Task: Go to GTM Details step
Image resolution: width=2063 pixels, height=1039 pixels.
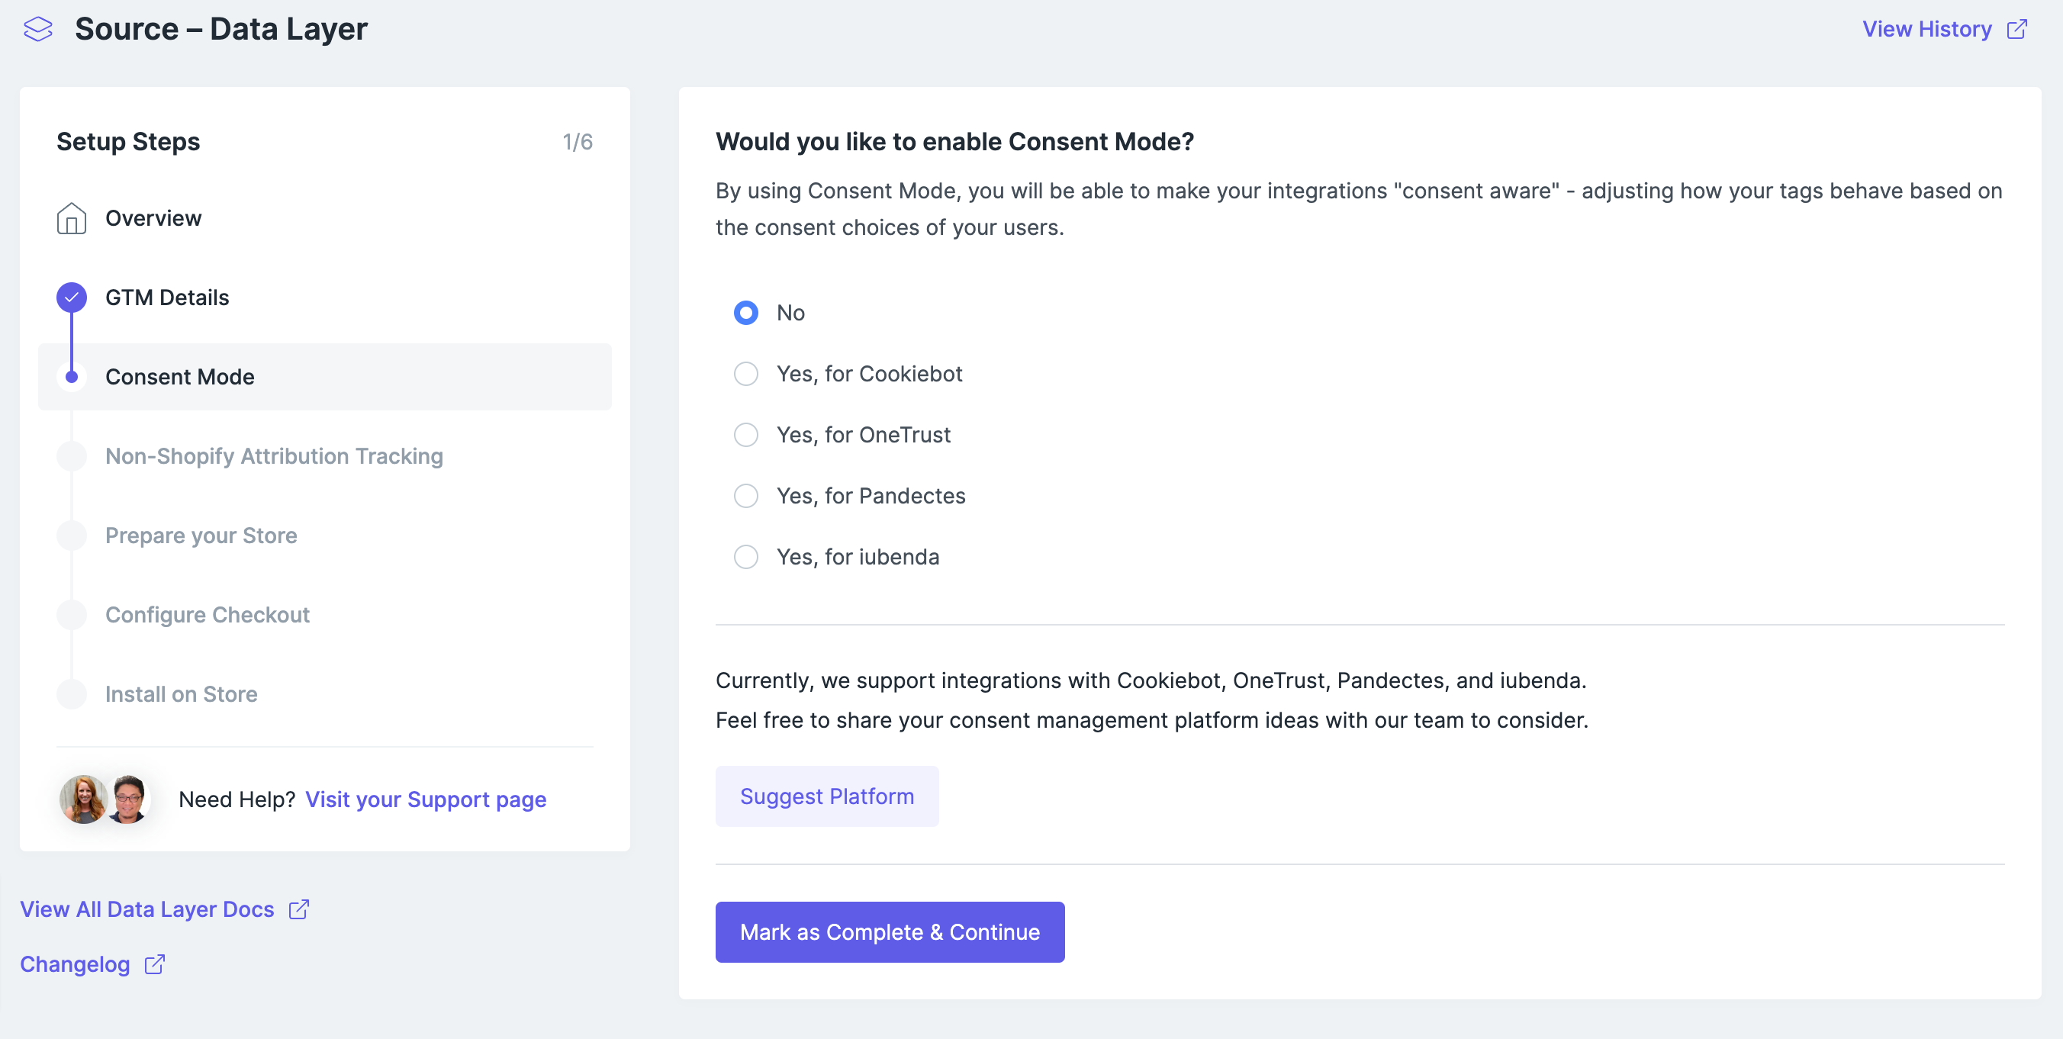Action: pos(166,297)
